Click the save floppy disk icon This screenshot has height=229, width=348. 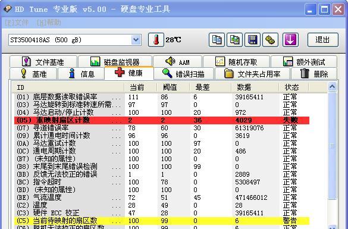tap(252, 40)
